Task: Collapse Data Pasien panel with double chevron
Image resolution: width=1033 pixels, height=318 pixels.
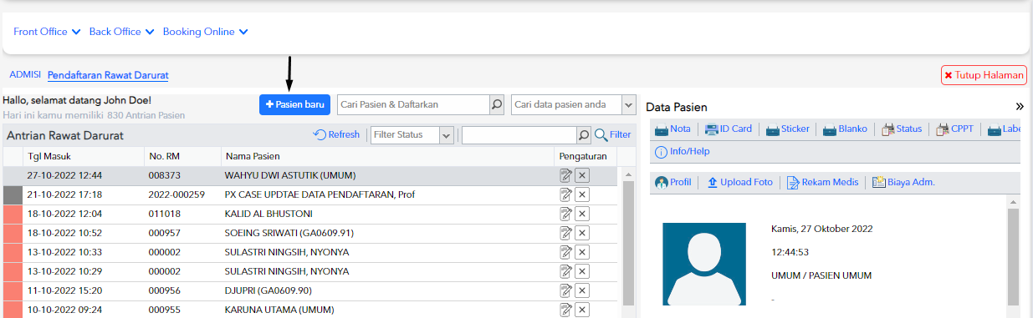Action: 1020,107
